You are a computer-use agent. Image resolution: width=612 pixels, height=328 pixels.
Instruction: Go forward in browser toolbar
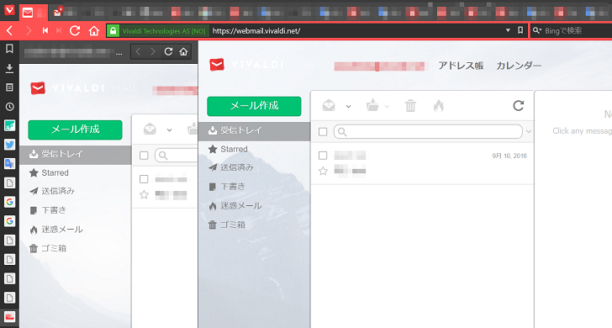28,30
